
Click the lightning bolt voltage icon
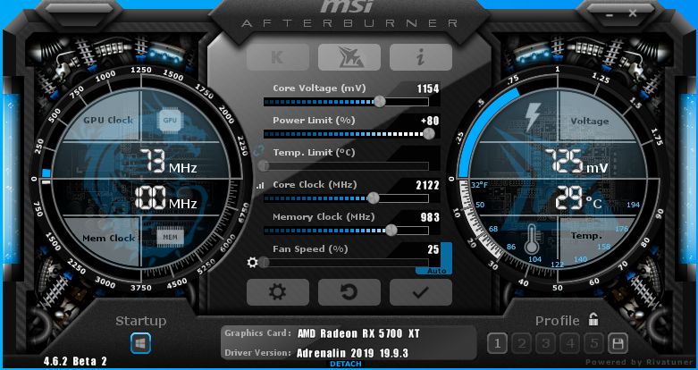(x=533, y=117)
